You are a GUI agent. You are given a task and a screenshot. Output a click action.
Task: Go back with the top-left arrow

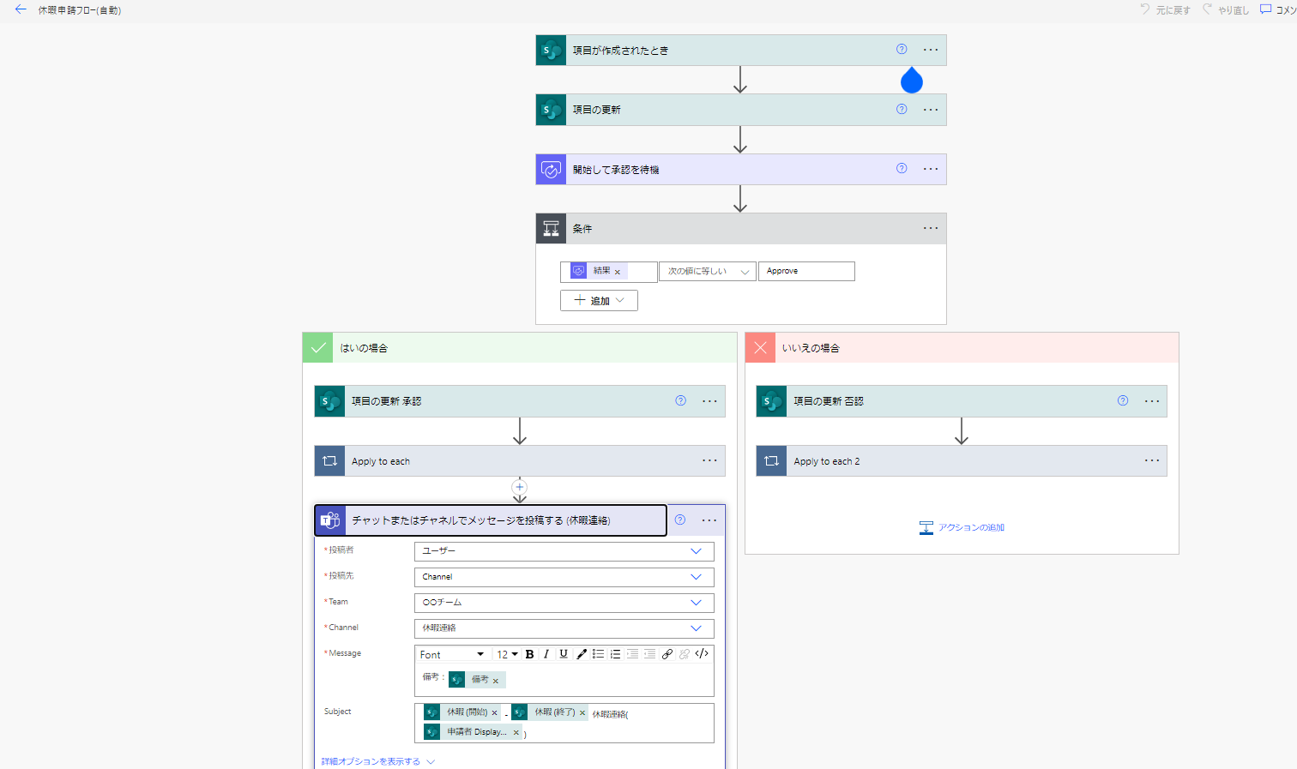pyautogui.click(x=21, y=9)
